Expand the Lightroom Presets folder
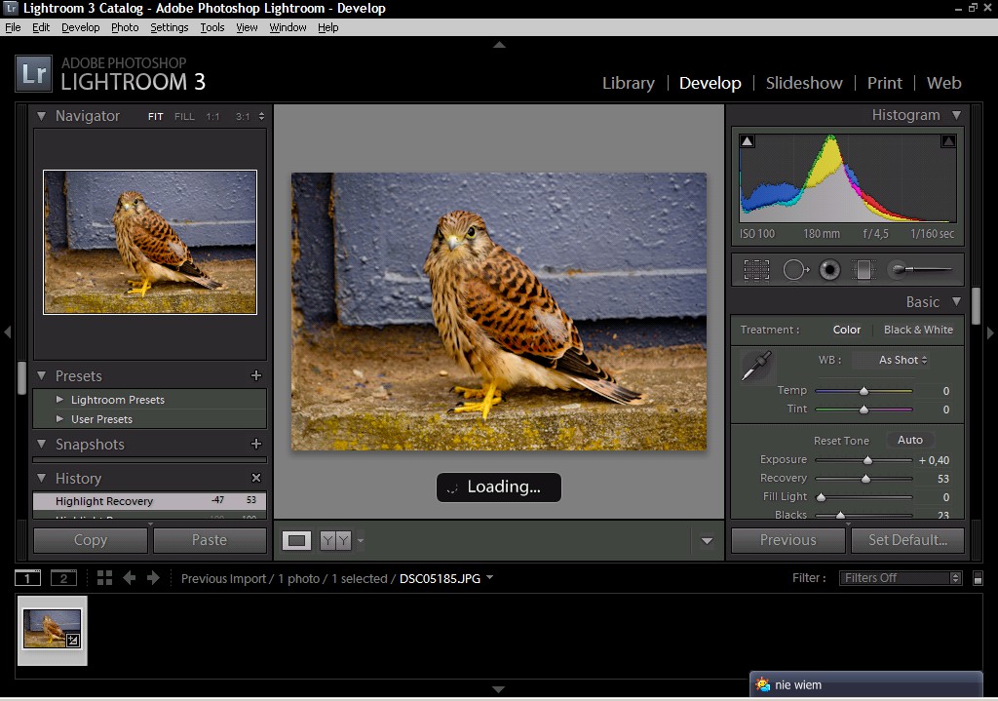998x701 pixels. tap(59, 399)
